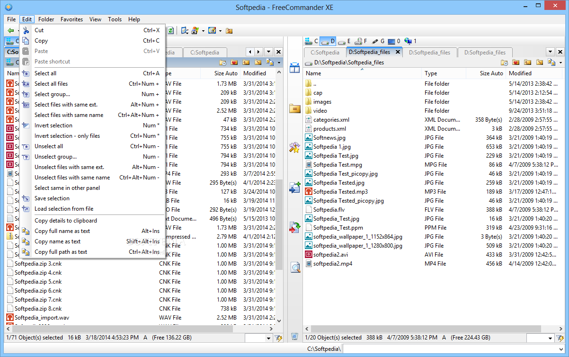Sort right panel by Type column
569x357 pixels.
coord(444,73)
